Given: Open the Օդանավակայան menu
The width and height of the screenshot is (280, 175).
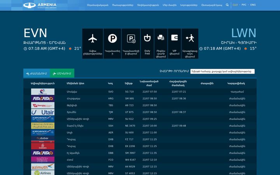Looking at the screenshot, I should pos(98,5).
